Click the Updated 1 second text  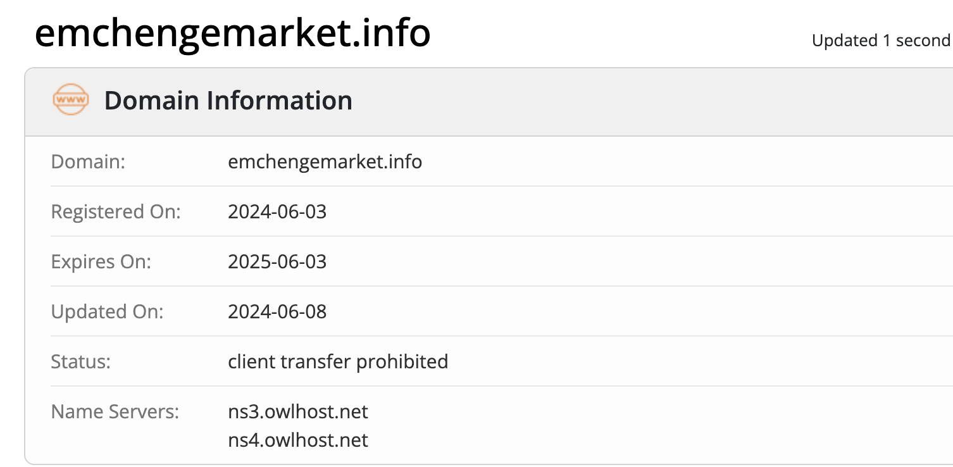pos(881,40)
